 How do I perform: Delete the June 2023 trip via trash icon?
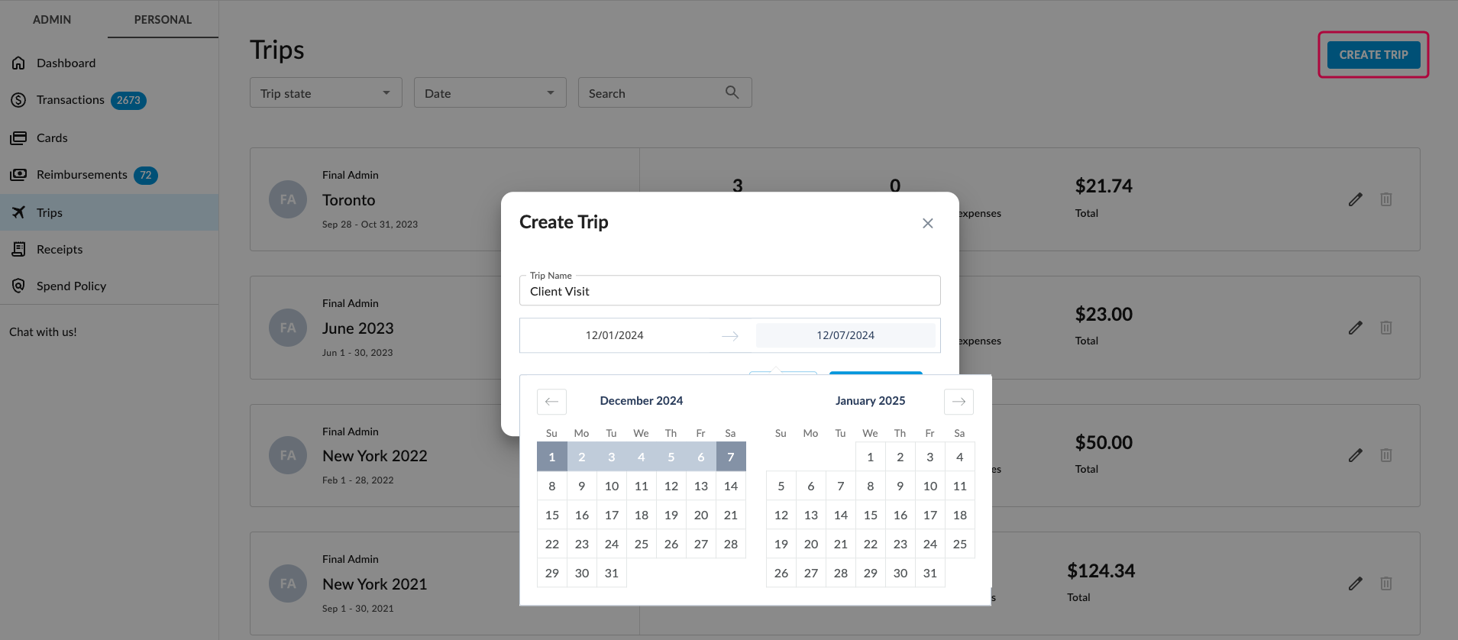tap(1385, 328)
